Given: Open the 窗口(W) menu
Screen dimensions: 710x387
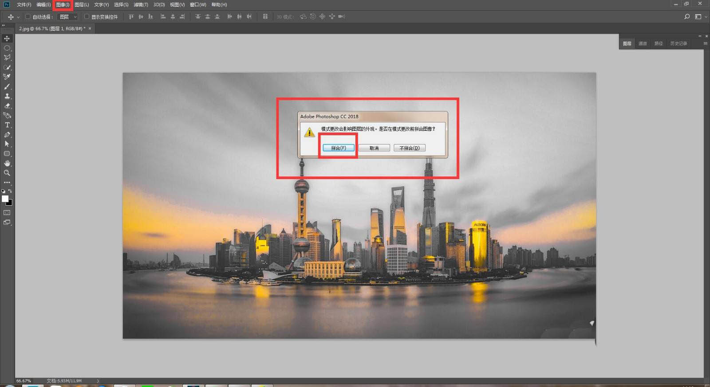Looking at the screenshot, I should click(x=198, y=4).
